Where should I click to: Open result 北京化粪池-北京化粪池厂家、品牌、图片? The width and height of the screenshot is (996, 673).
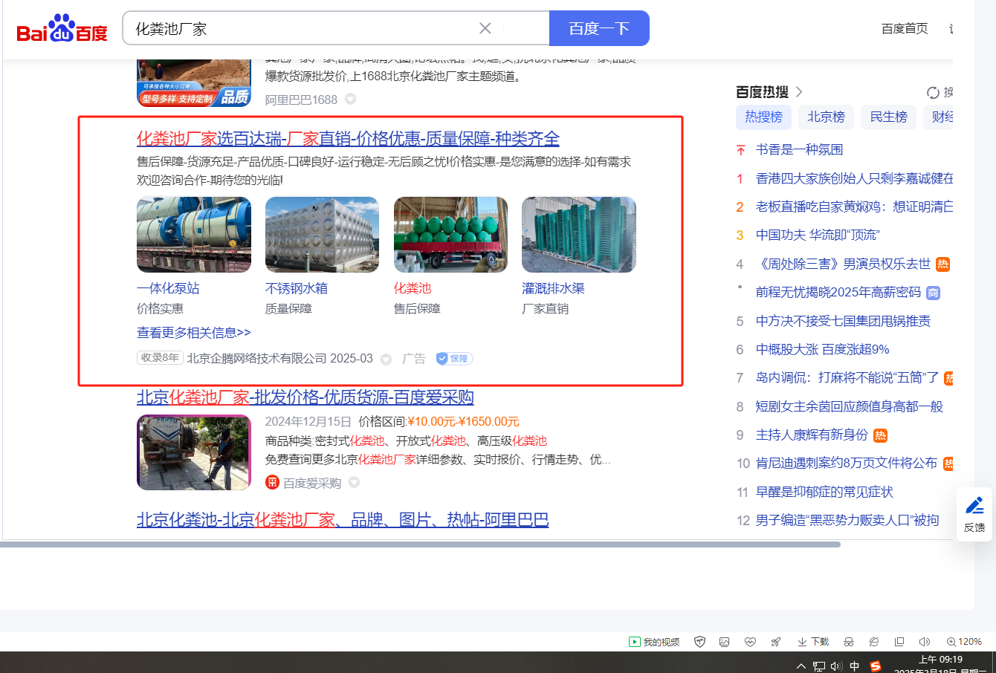point(343,520)
